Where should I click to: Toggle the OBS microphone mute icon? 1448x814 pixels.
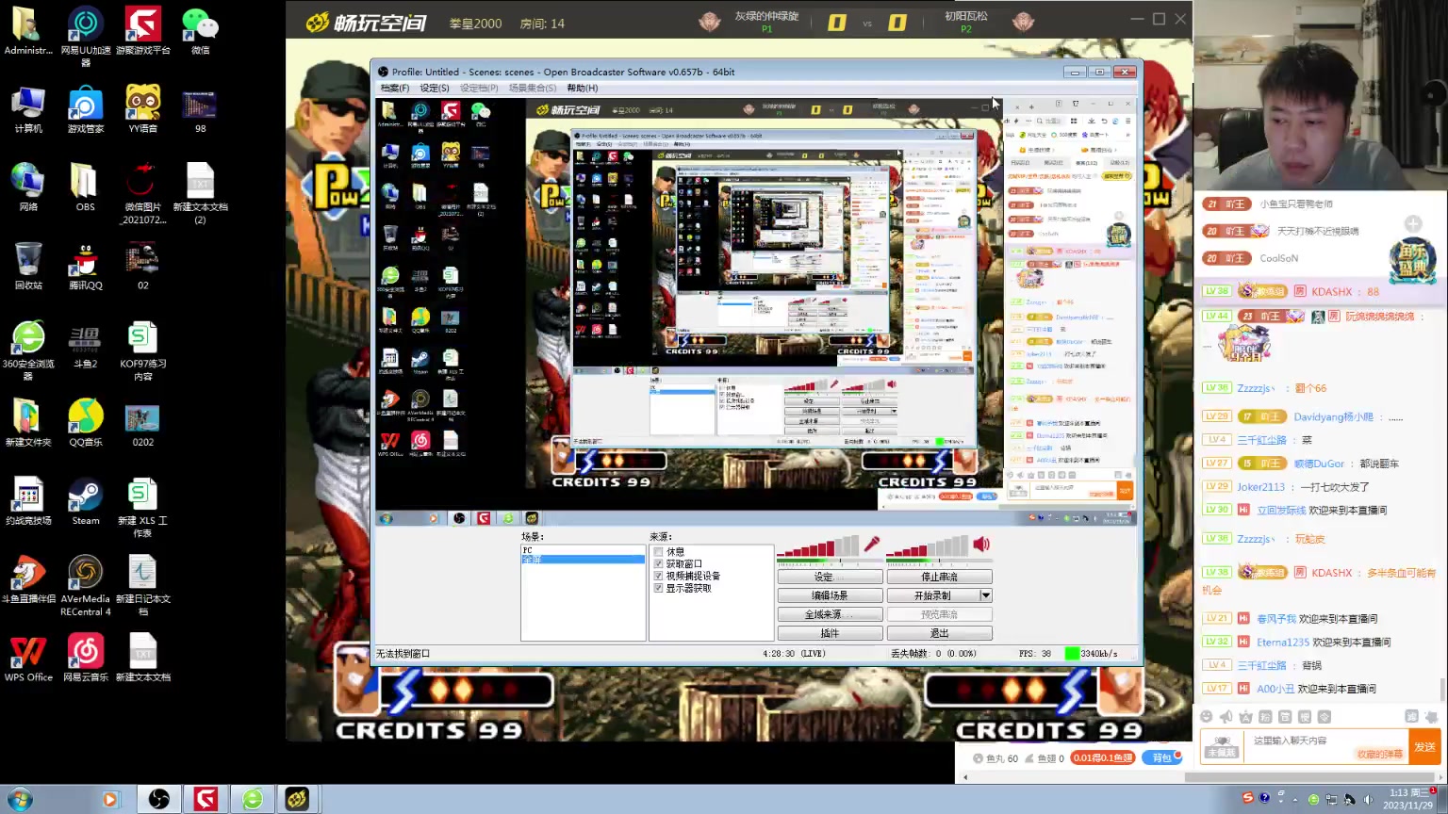coord(872,545)
